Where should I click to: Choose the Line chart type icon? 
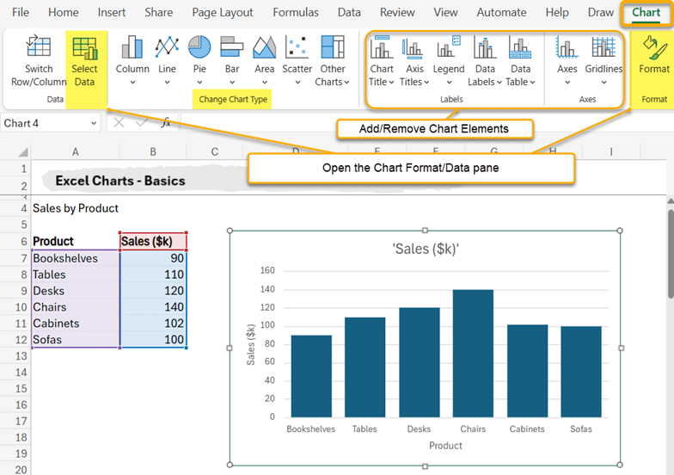tap(167, 46)
